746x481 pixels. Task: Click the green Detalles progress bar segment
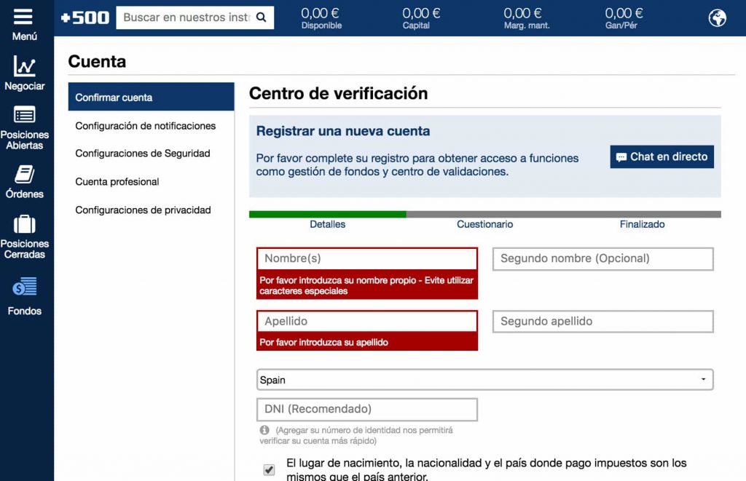(327, 214)
